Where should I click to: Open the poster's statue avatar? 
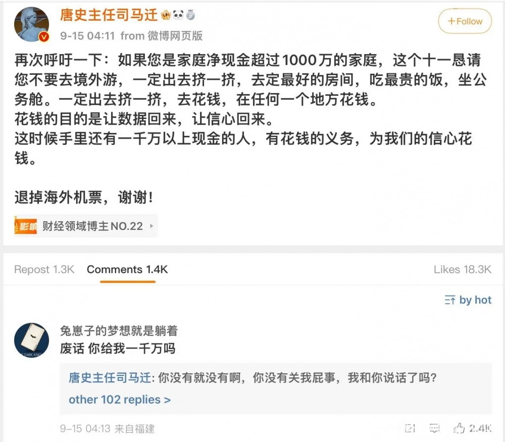point(31,24)
